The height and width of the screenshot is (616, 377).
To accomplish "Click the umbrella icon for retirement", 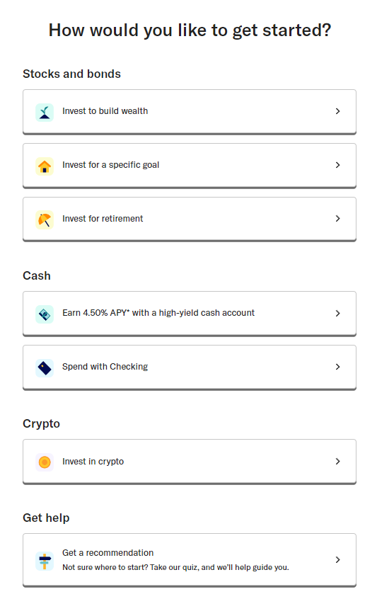I will pyautogui.click(x=45, y=219).
